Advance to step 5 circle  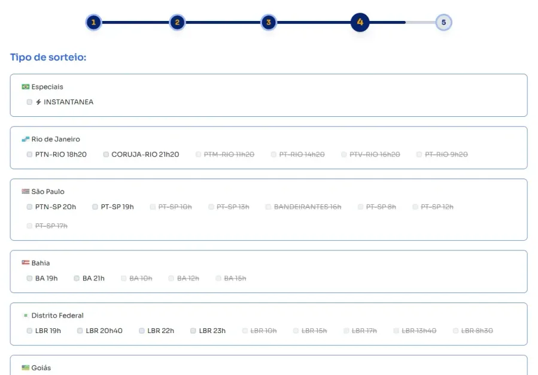pyautogui.click(x=443, y=23)
